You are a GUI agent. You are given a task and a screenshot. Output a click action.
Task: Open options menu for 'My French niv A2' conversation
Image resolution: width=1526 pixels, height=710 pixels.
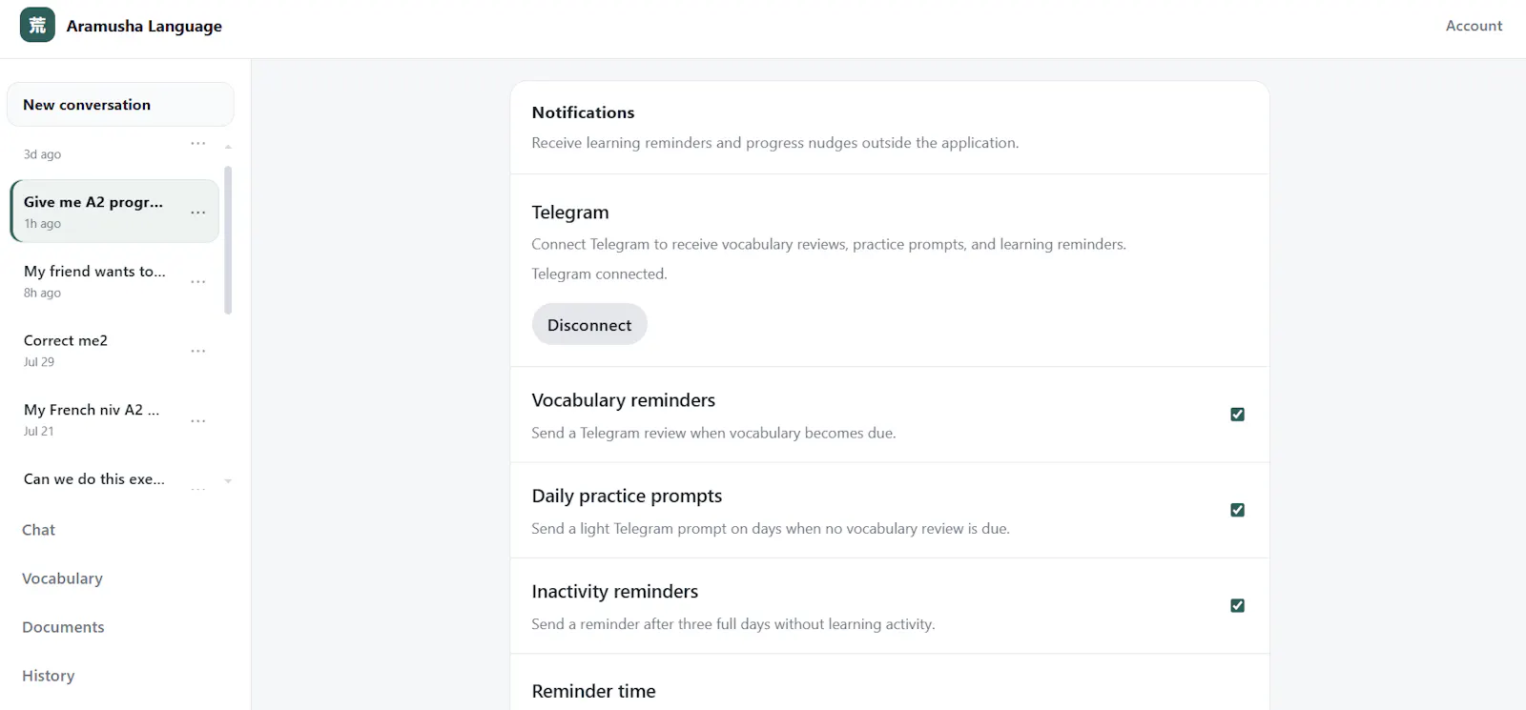click(198, 420)
